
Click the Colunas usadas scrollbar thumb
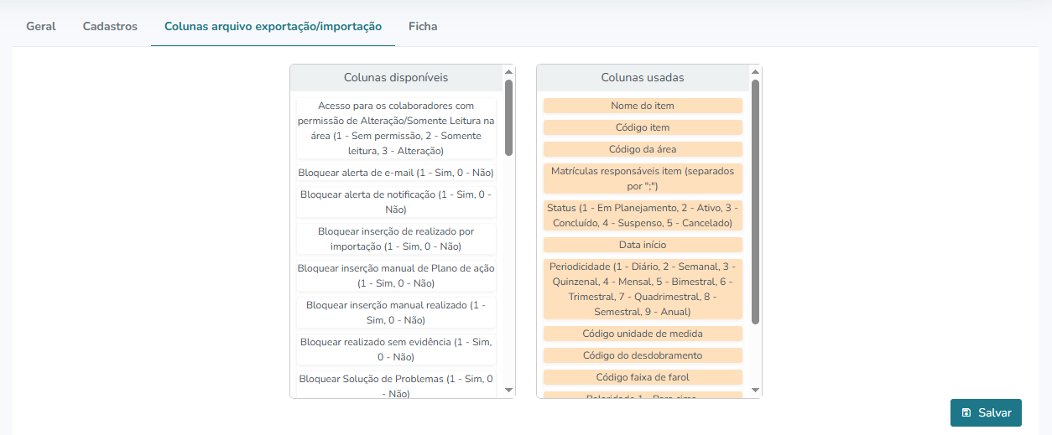(x=755, y=202)
